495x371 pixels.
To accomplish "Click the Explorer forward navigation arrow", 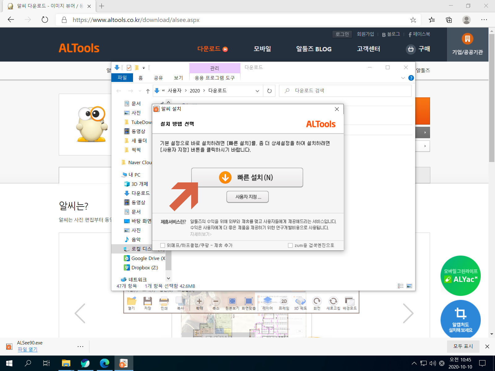I will 131,91.
